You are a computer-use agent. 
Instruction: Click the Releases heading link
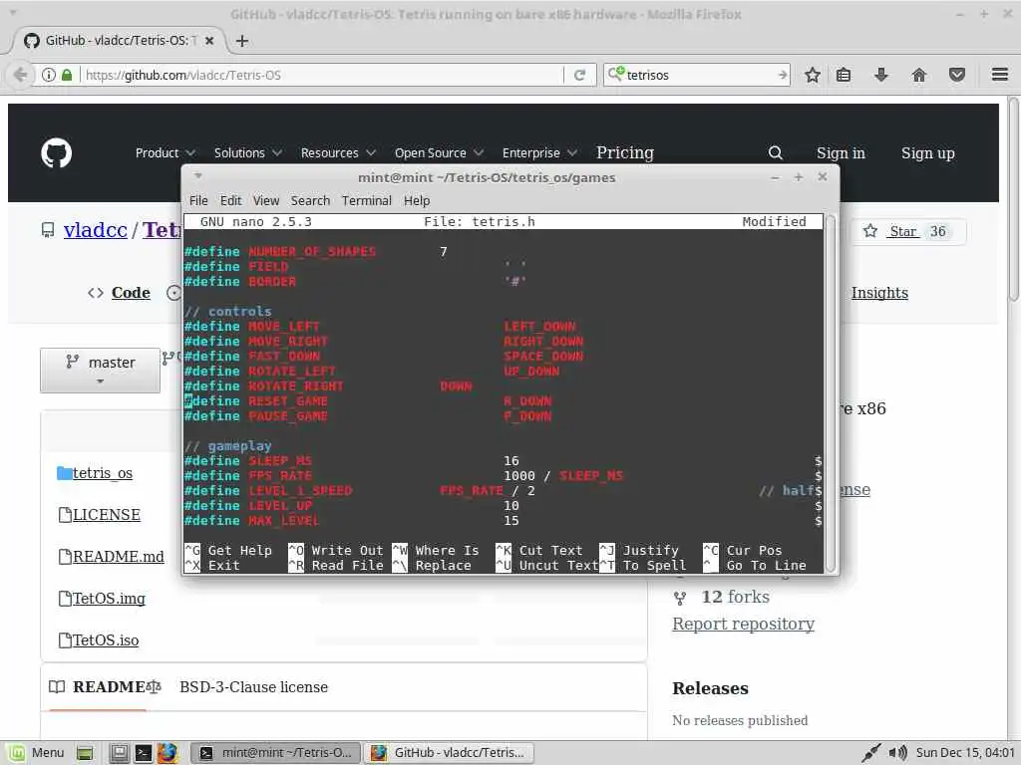click(710, 688)
